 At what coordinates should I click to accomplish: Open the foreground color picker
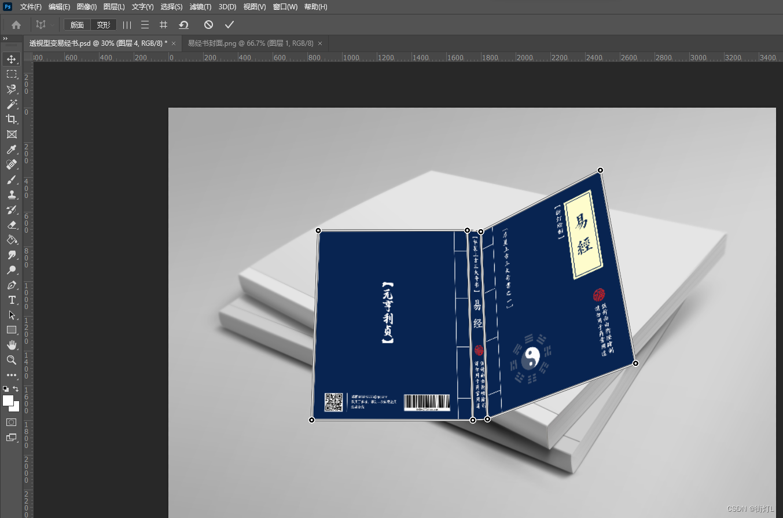[8, 401]
